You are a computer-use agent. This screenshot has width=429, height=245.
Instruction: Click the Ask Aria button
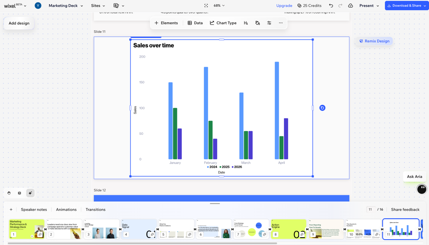point(414,176)
